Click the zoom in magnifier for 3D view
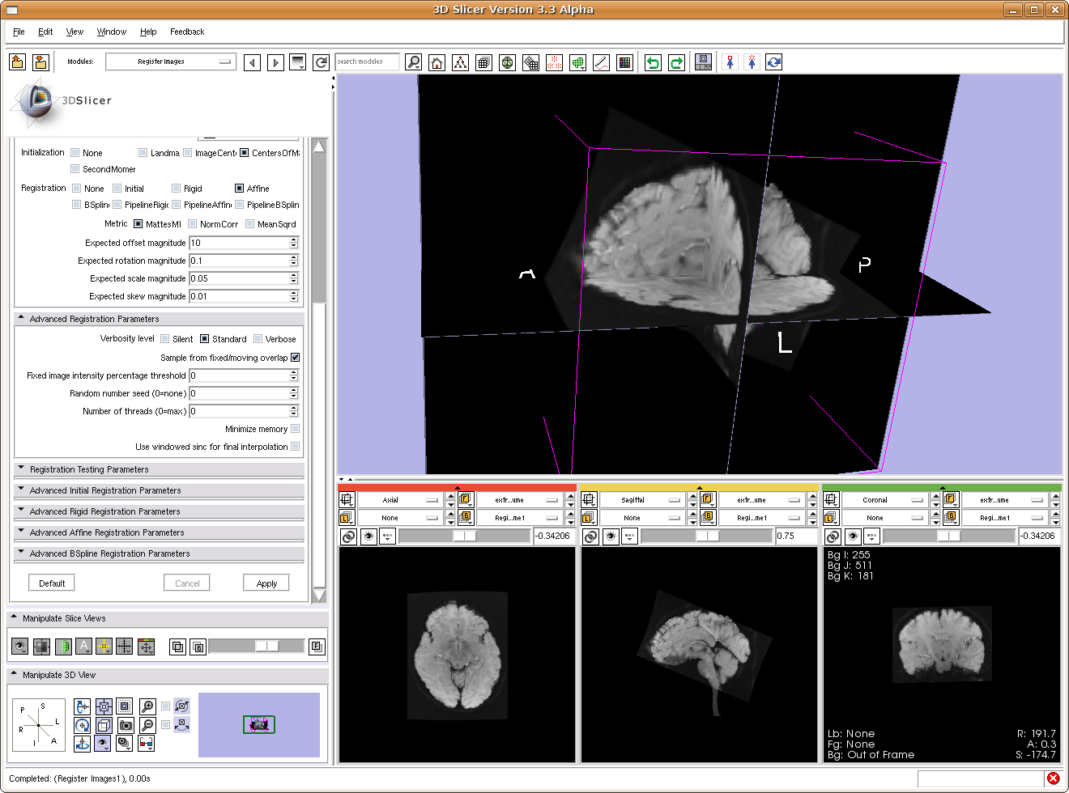The width and height of the screenshot is (1069, 793). coord(147,706)
